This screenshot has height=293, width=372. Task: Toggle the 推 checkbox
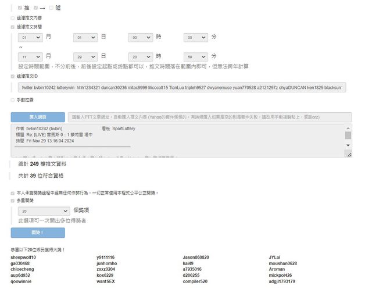[20, 8]
